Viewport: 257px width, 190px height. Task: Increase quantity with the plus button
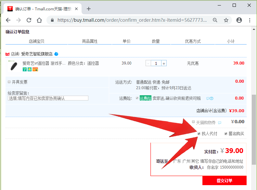(x=164, y=63)
